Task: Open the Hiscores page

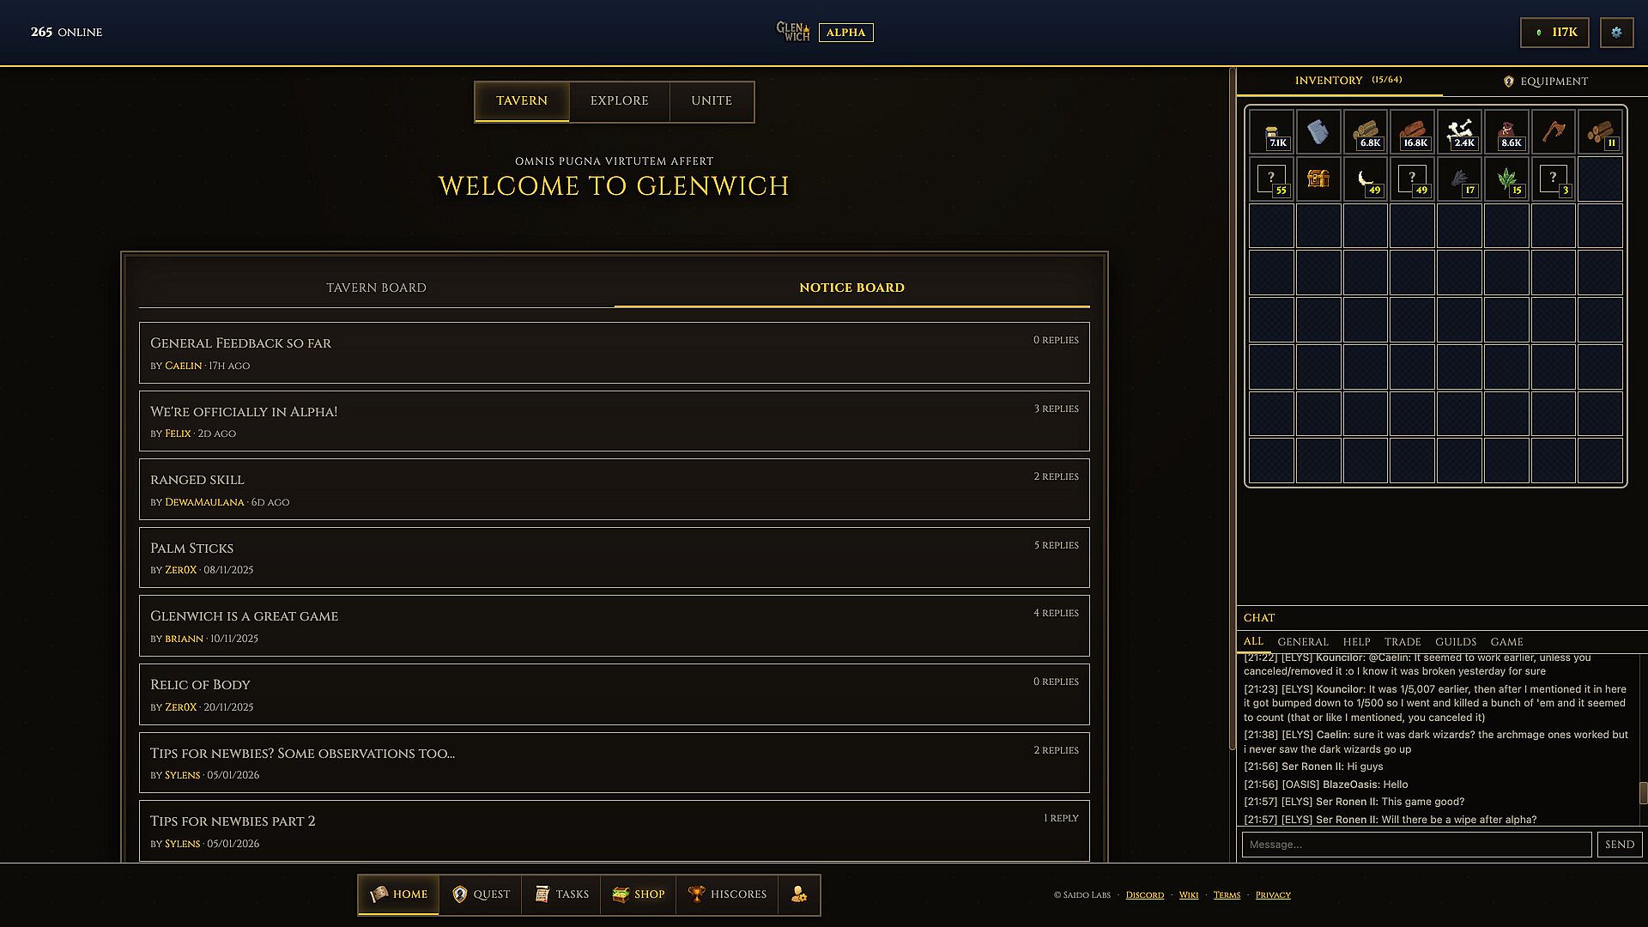Action: 727,894
